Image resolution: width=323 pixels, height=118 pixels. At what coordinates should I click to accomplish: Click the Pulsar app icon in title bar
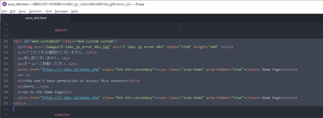point(4,4)
